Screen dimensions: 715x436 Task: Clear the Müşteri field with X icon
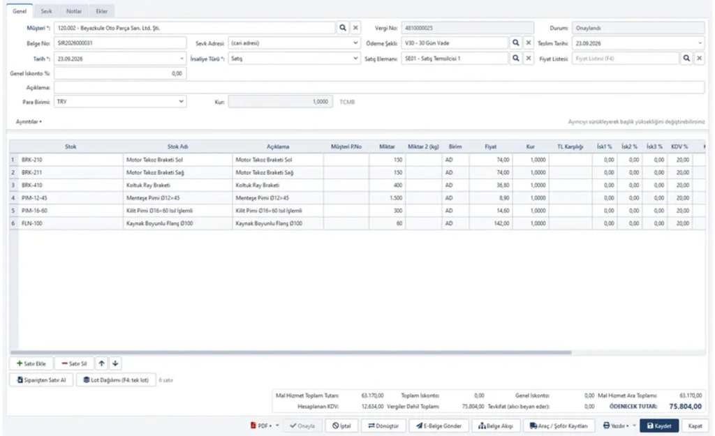(355, 28)
